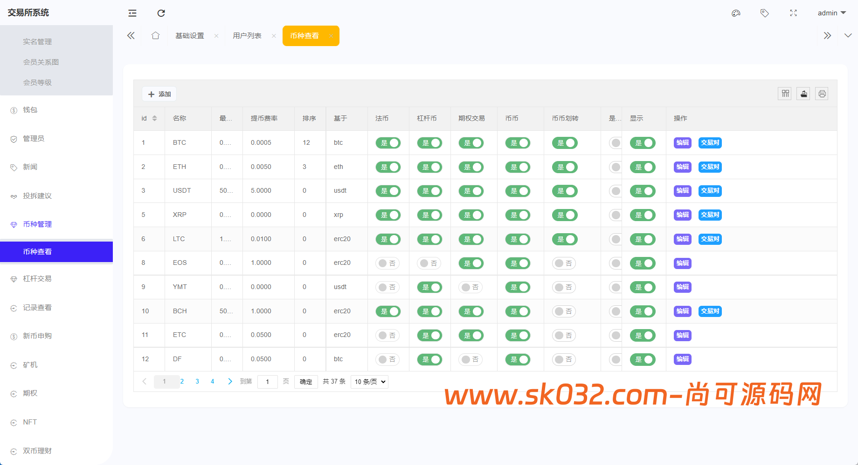
Task: Enable 期权交易 switch for YMT
Action: pyautogui.click(x=471, y=287)
